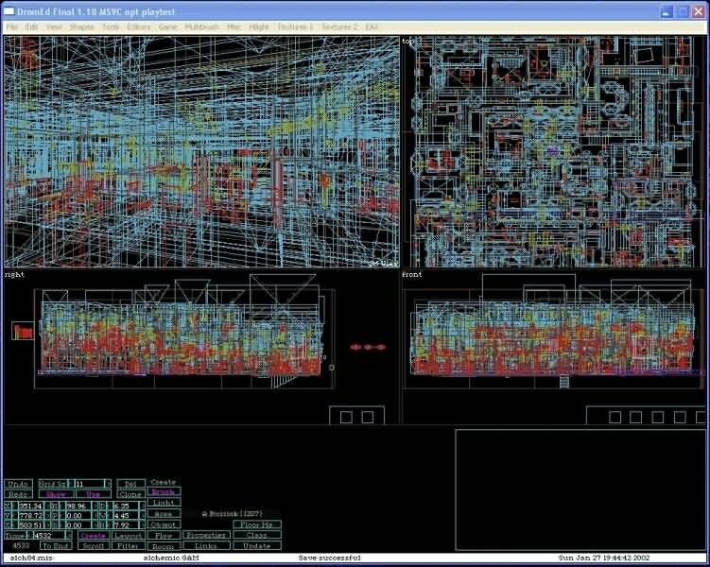Image resolution: width=710 pixels, height=567 pixels.
Task: Click the To End time button
Action: [x=57, y=546]
